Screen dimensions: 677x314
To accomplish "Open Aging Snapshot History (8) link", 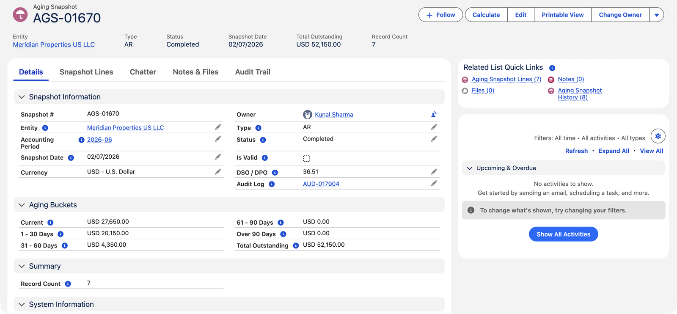I will [580, 94].
